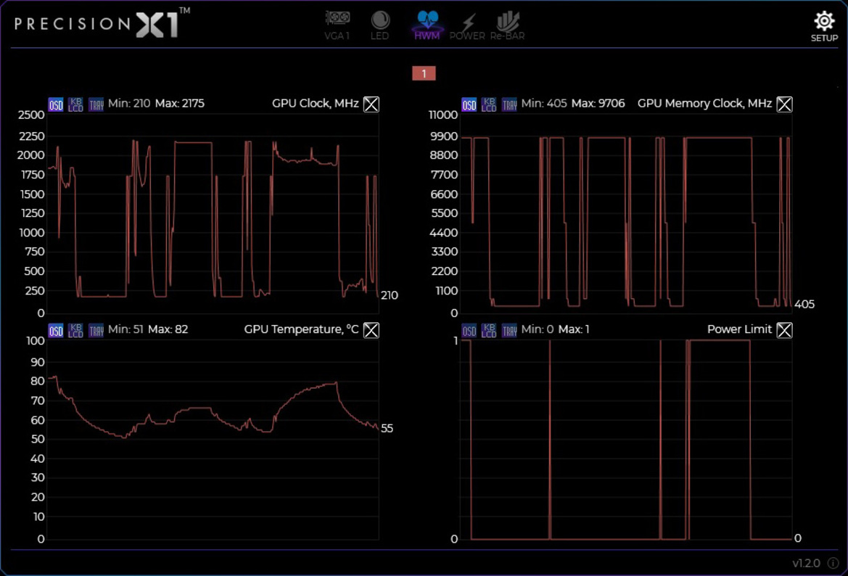Click the info icon beside v1.2.0
Viewport: 848px width, 576px height.
point(833,563)
